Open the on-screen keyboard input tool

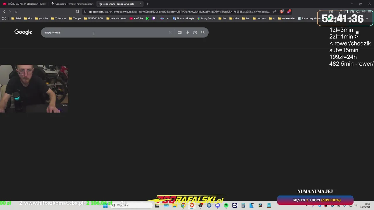pos(179,32)
